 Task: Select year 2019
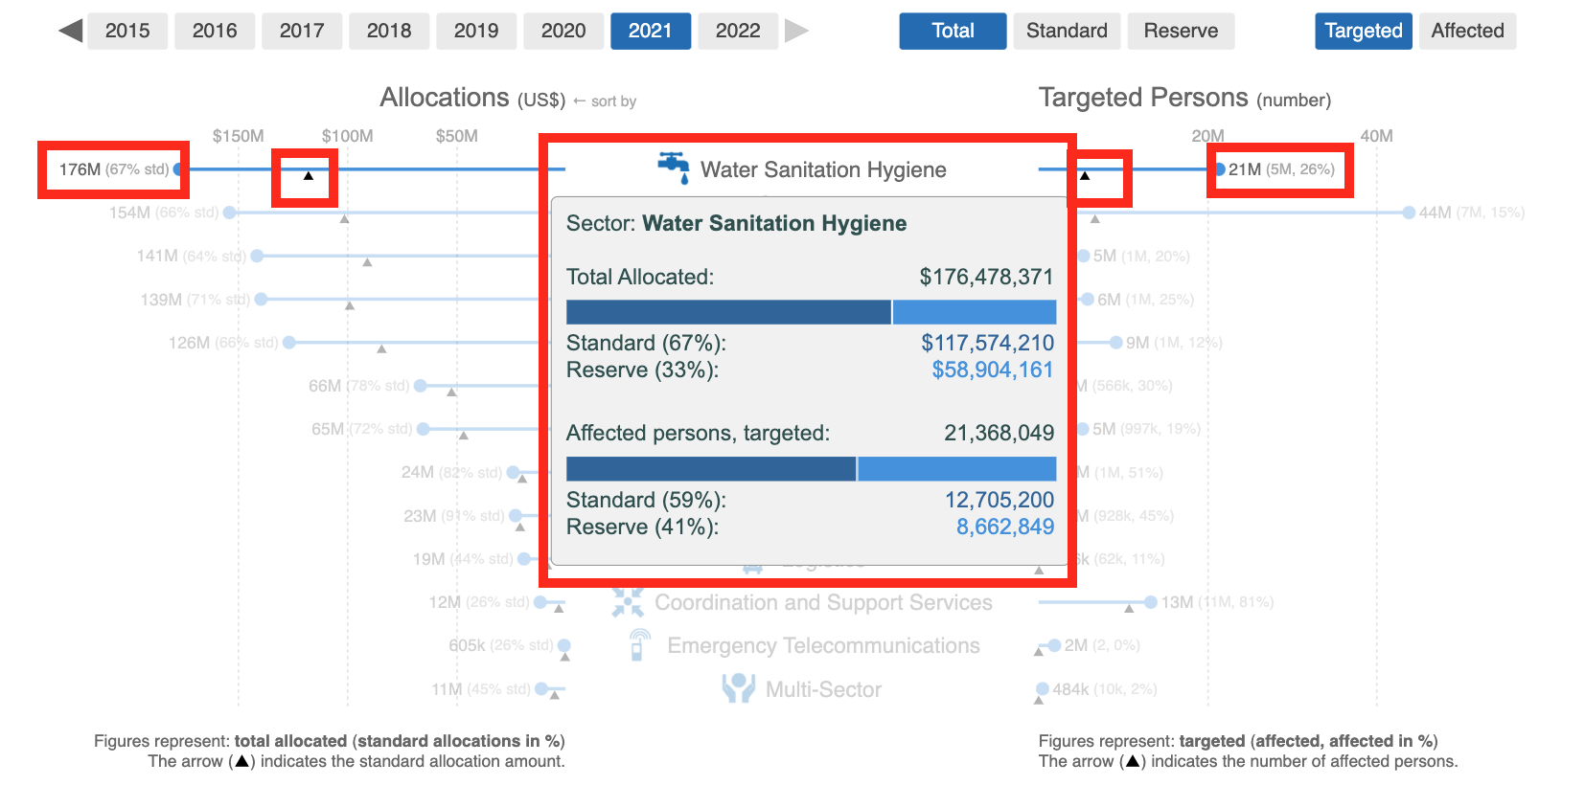pyautogui.click(x=476, y=31)
